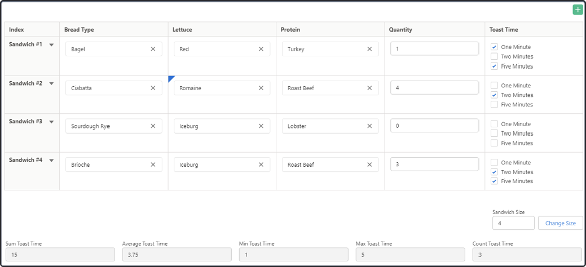The height and width of the screenshot is (267, 586).
Task: Clear the Ciabatta bread type selection
Action: pyautogui.click(x=153, y=88)
